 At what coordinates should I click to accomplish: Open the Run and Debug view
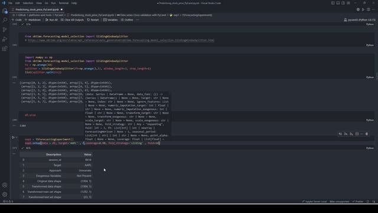click(5, 39)
